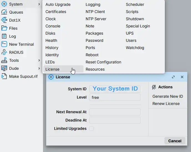Open Ports menu entry

[90, 48]
